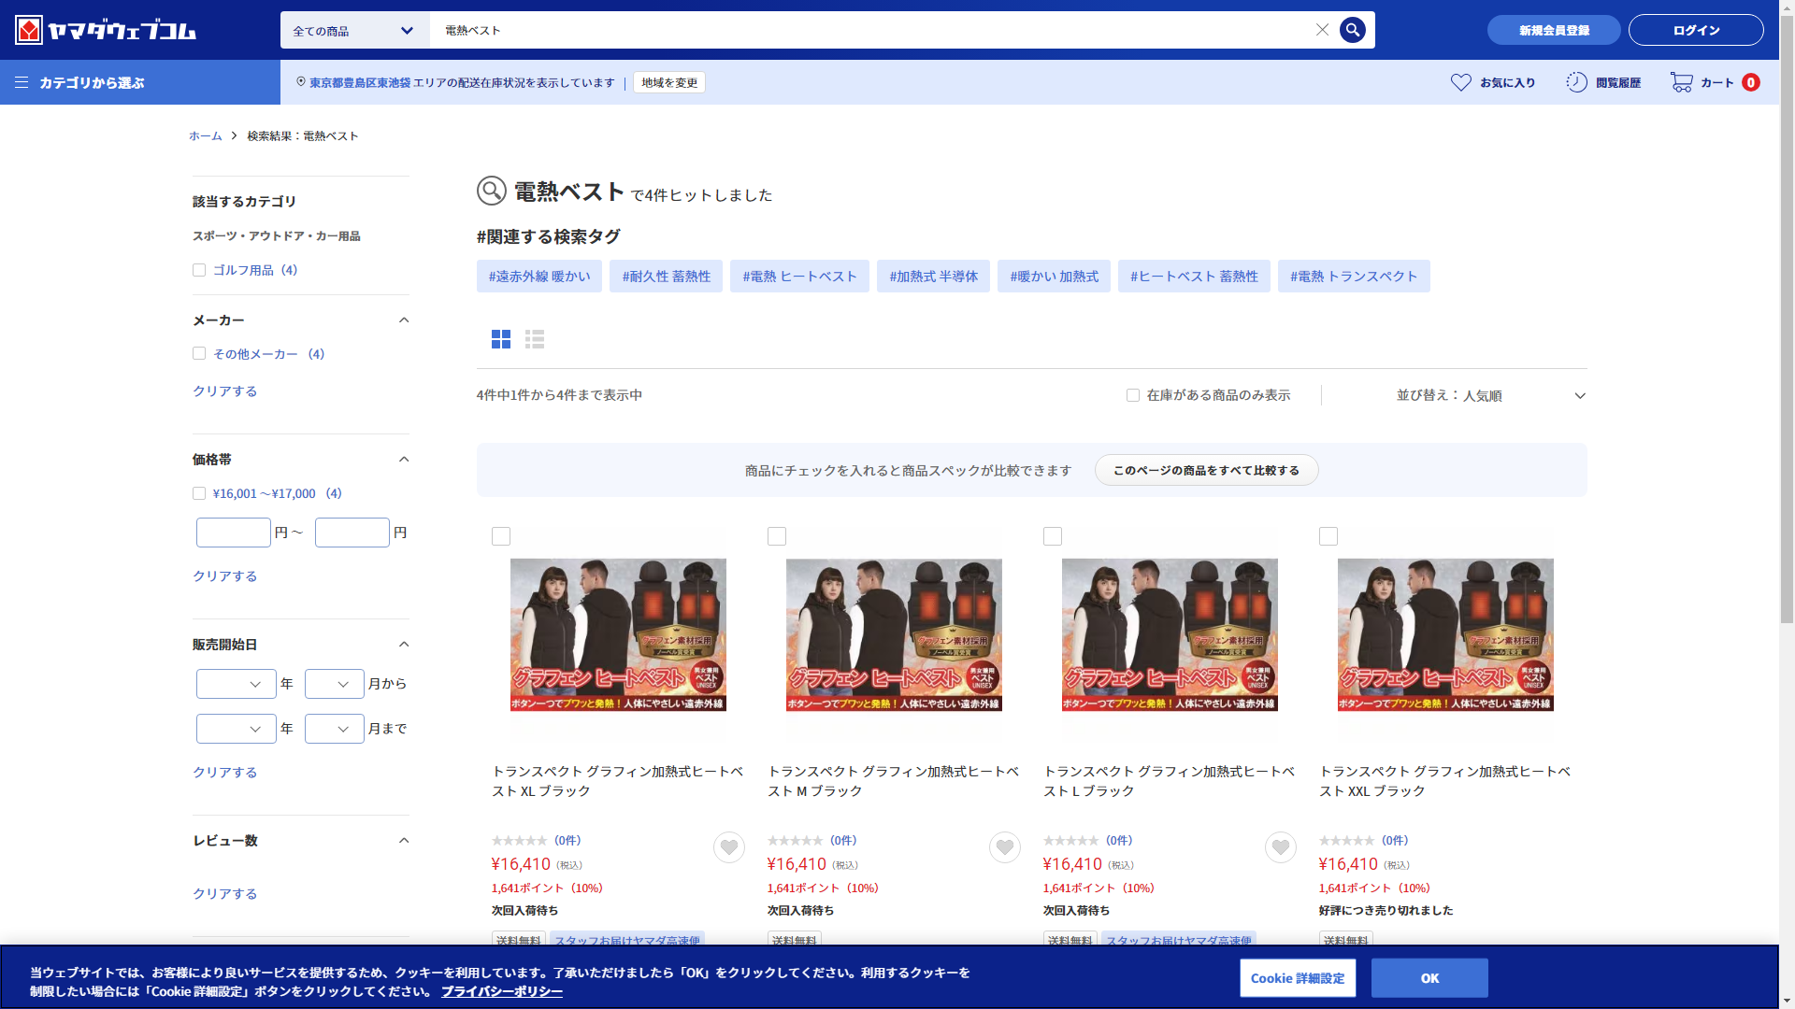
Task: Open favorites via heart icon in header
Action: 1460,82
